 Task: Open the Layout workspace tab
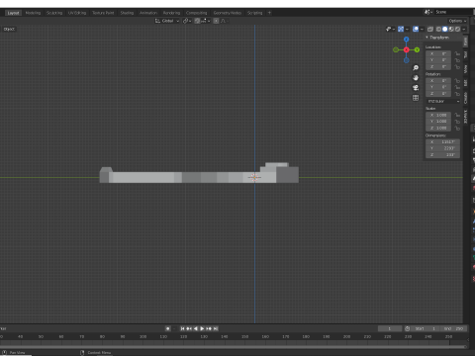(14, 13)
